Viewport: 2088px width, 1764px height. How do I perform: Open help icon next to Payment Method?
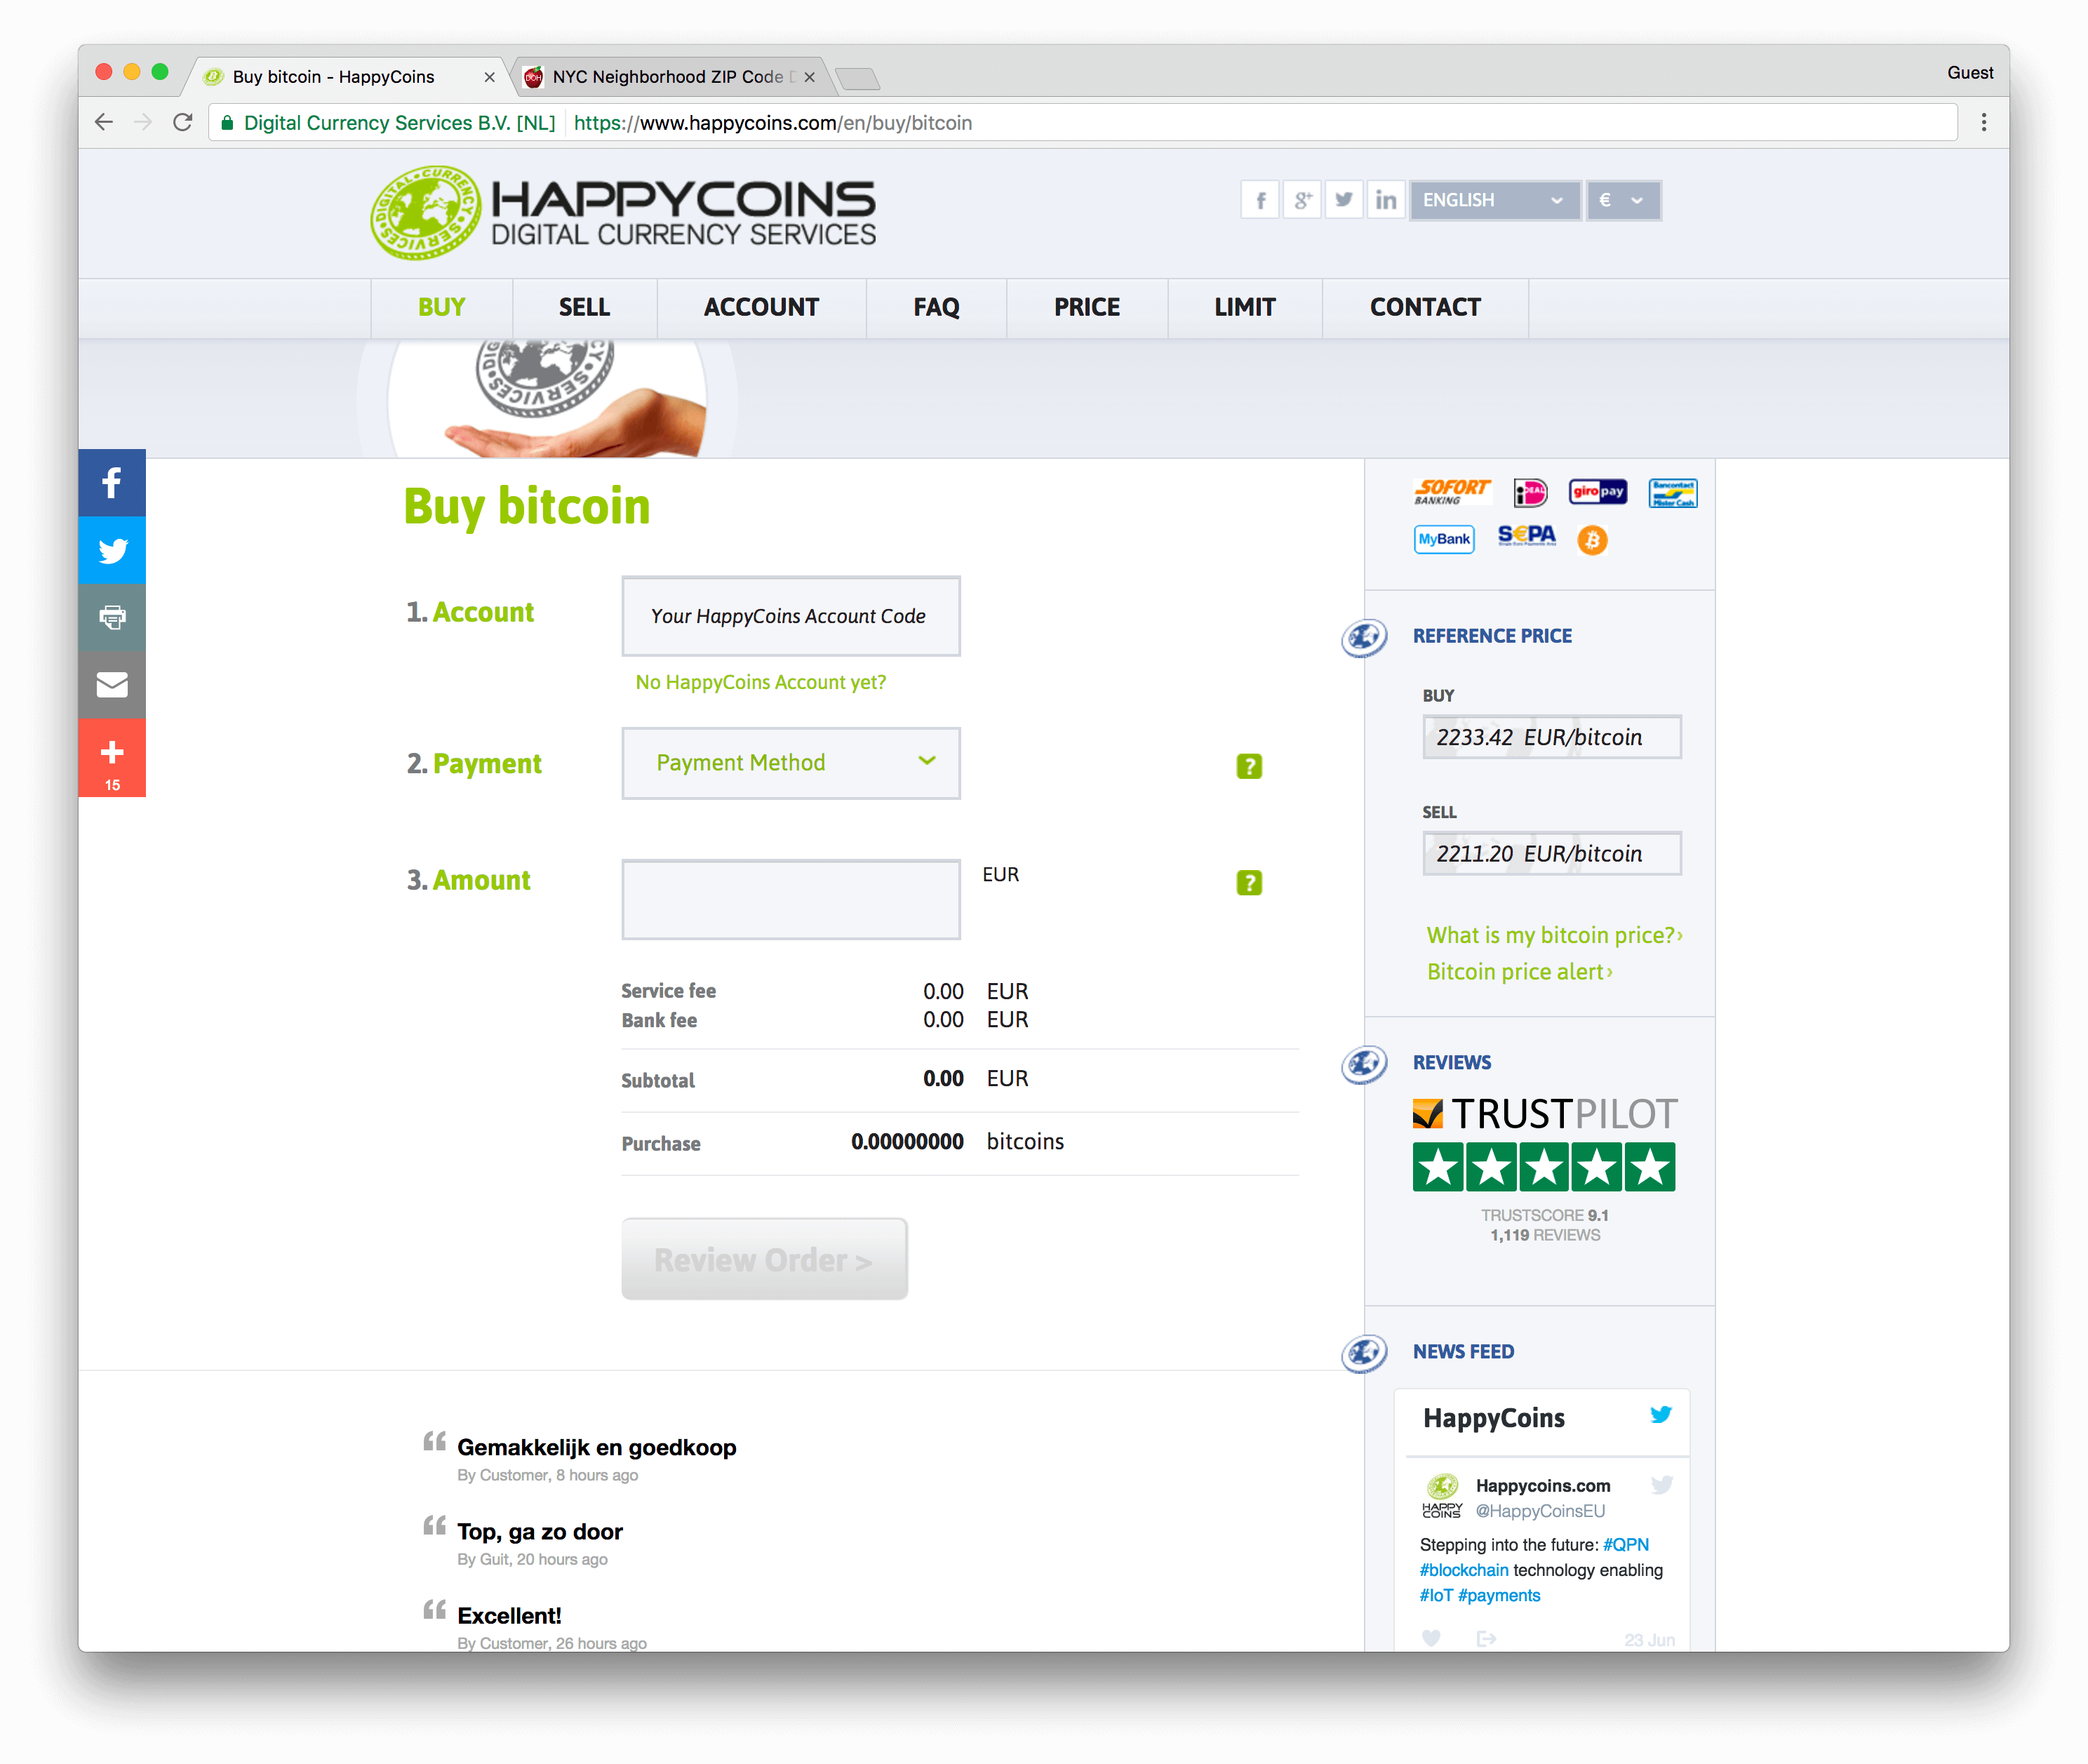coord(1249,766)
